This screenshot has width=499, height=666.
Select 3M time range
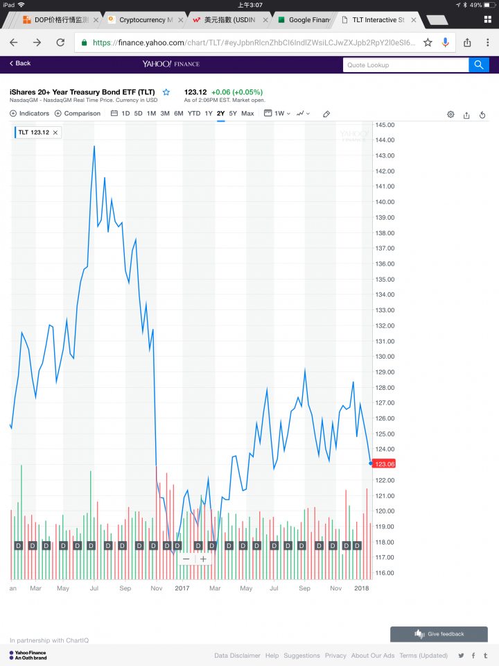pos(165,113)
